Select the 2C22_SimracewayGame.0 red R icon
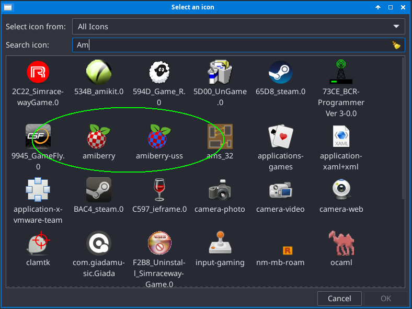412x309 pixels. tap(38, 72)
